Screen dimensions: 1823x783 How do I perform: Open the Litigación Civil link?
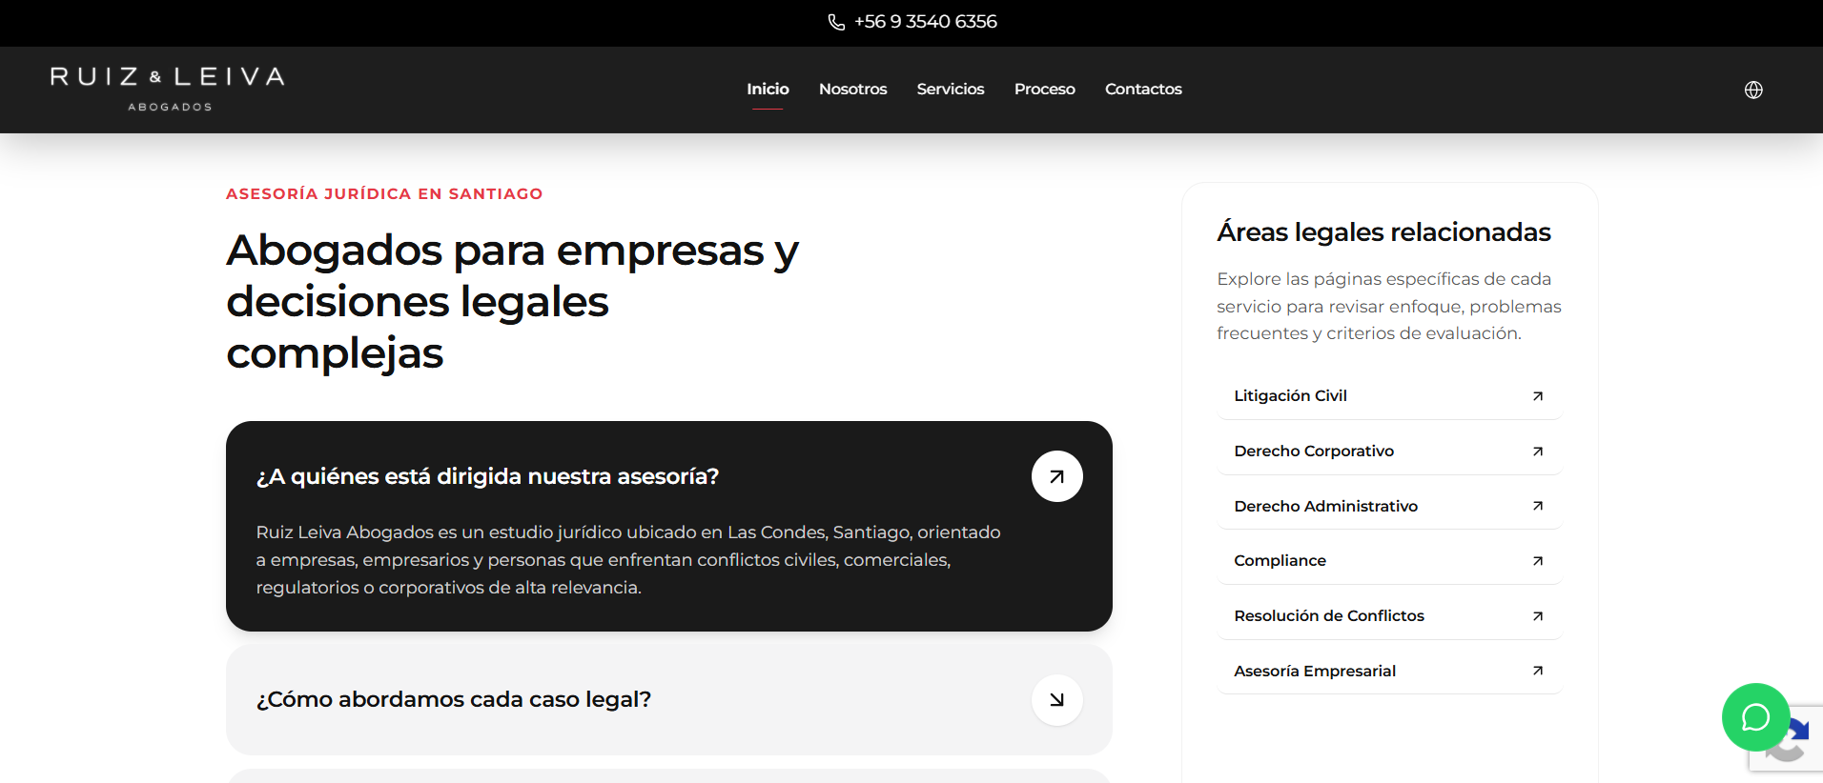(1389, 396)
